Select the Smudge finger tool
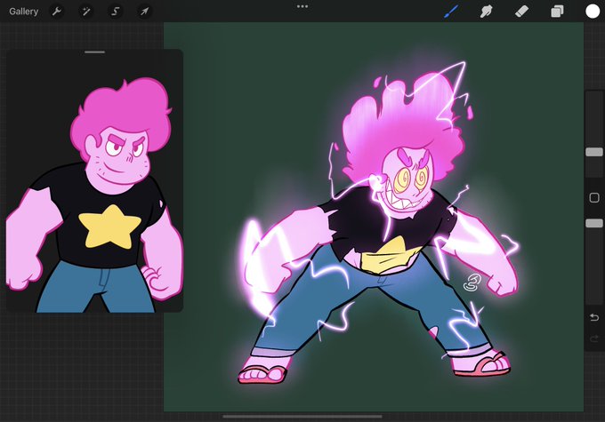The height and width of the screenshot is (422, 605). pos(486,12)
